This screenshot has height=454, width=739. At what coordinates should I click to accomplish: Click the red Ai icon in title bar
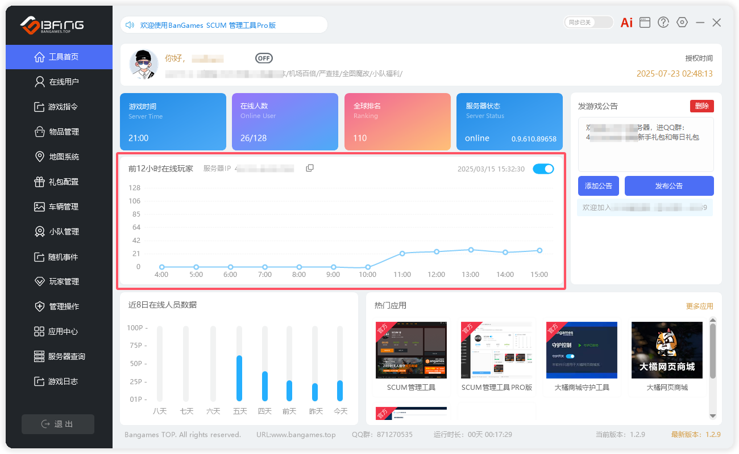tap(626, 23)
